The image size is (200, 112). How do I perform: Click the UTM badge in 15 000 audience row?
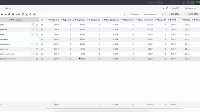click(x=33, y=35)
